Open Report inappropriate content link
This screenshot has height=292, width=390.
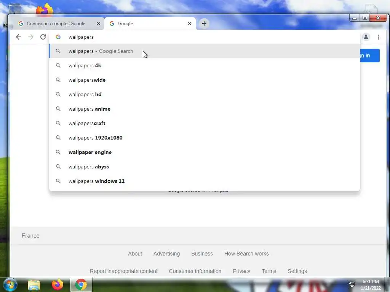(124, 271)
